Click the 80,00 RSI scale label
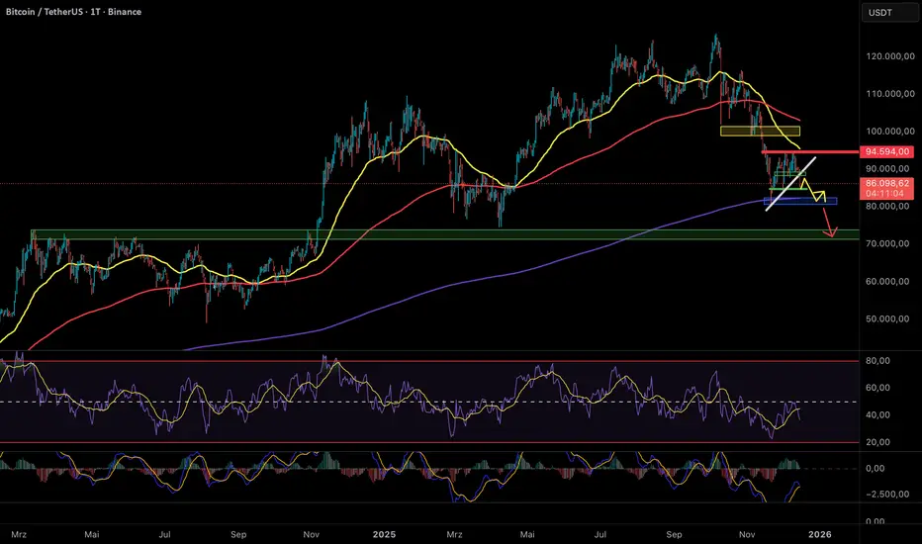This screenshot has height=544, width=922. 878,362
